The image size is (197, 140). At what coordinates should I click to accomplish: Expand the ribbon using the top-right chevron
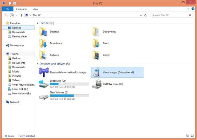pyautogui.click(x=189, y=9)
